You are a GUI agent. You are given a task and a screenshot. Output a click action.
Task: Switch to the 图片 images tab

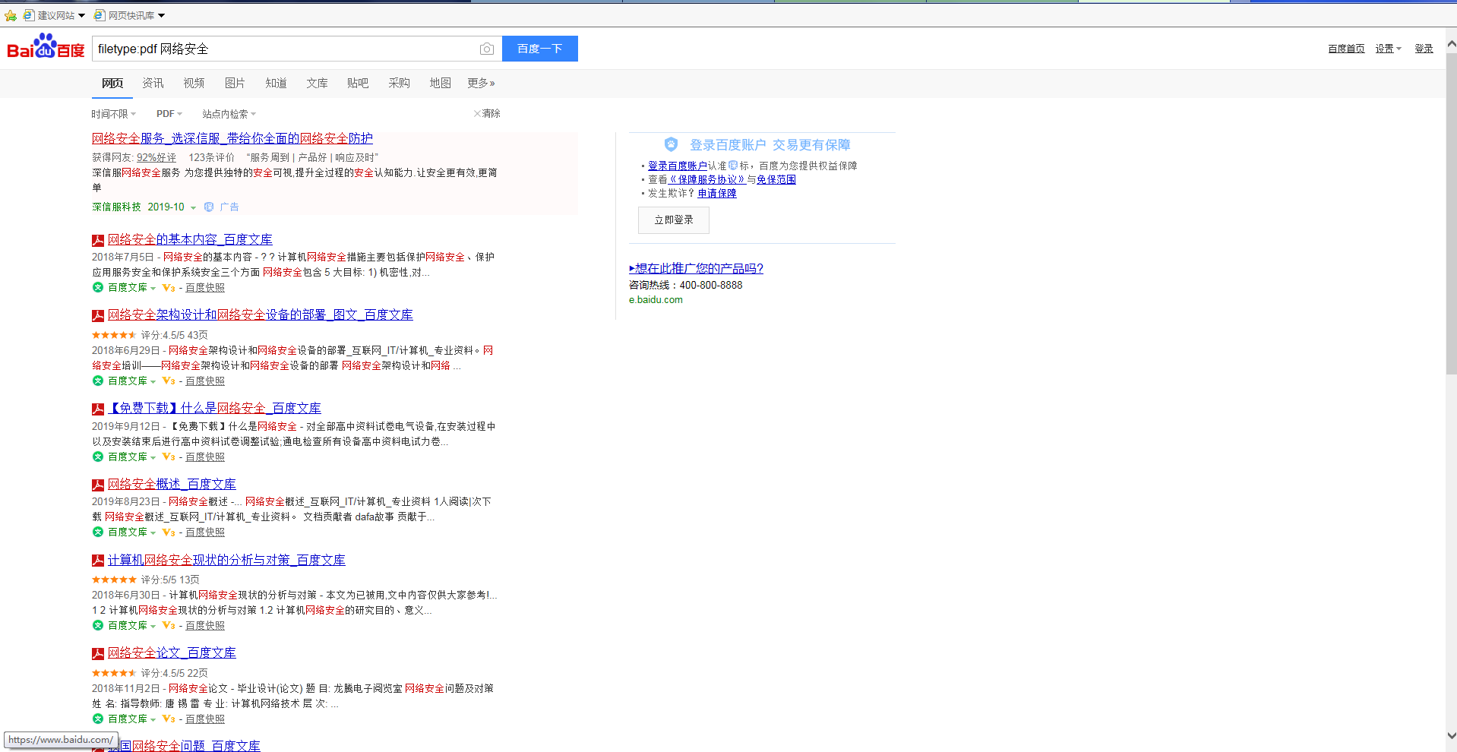235,83
